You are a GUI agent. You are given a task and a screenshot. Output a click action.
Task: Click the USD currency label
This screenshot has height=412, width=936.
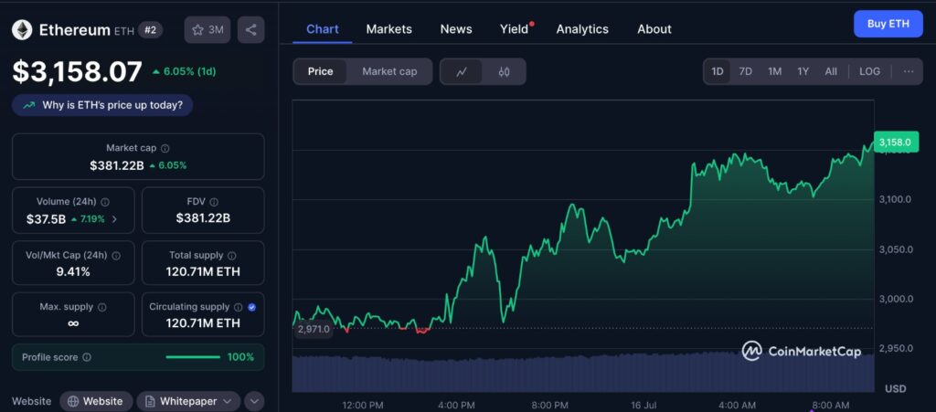coord(896,389)
